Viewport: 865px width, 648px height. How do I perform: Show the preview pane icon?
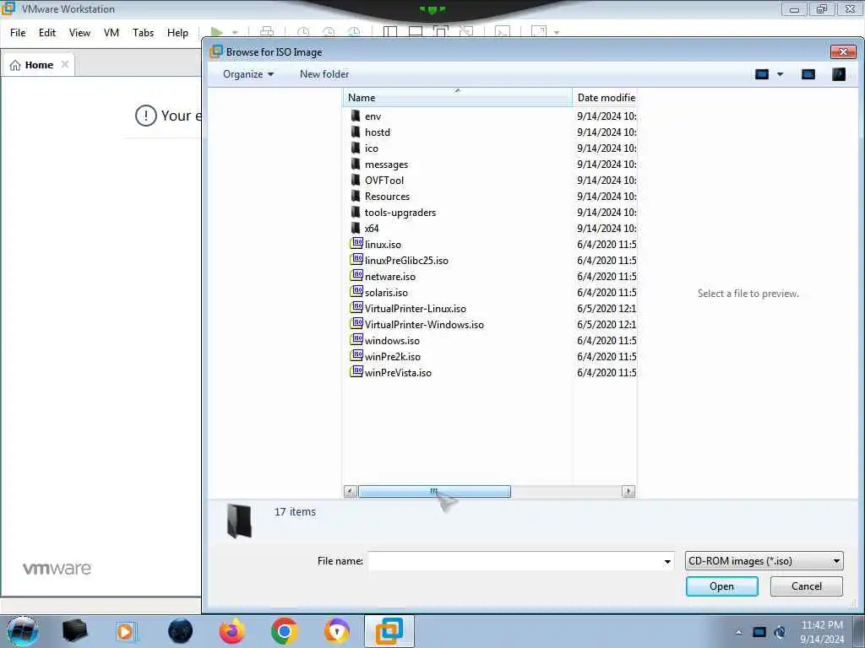pyautogui.click(x=808, y=74)
